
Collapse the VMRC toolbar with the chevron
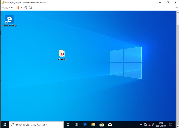(x=176, y=8)
